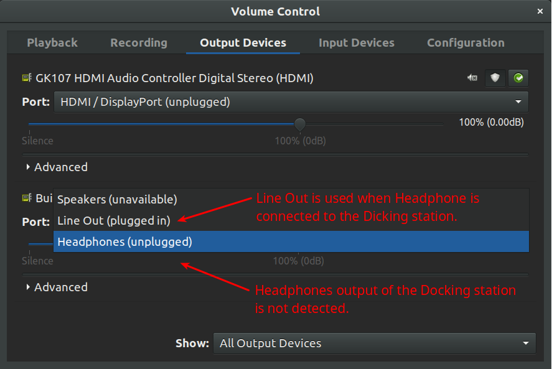Image resolution: width=552 pixels, height=369 pixels.
Task: Click the GK107 HDMI sound card icon
Action: [27, 78]
